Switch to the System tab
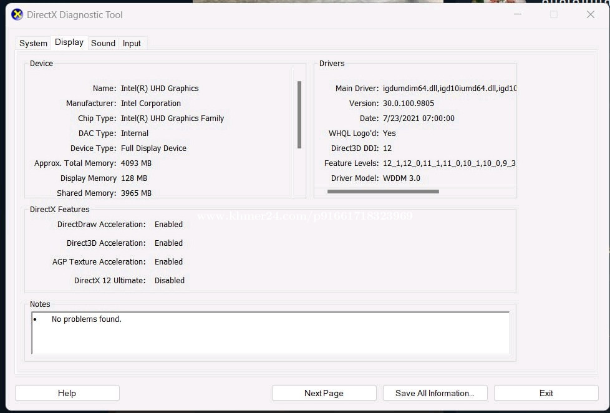Viewport: 610px width, 413px height. point(34,43)
